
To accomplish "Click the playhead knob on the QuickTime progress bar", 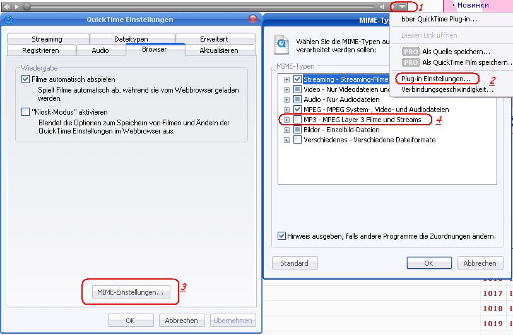I will 27,6.
